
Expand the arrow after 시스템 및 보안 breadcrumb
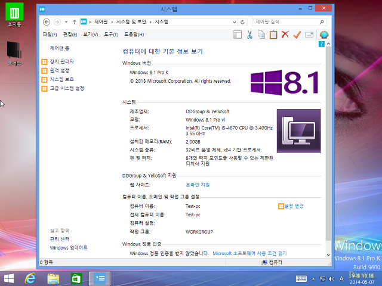150,22
